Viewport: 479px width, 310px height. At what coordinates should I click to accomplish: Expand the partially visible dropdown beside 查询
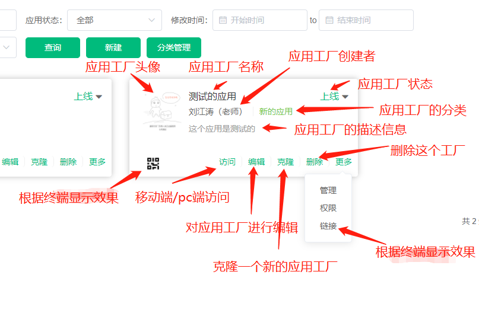(x=7, y=47)
